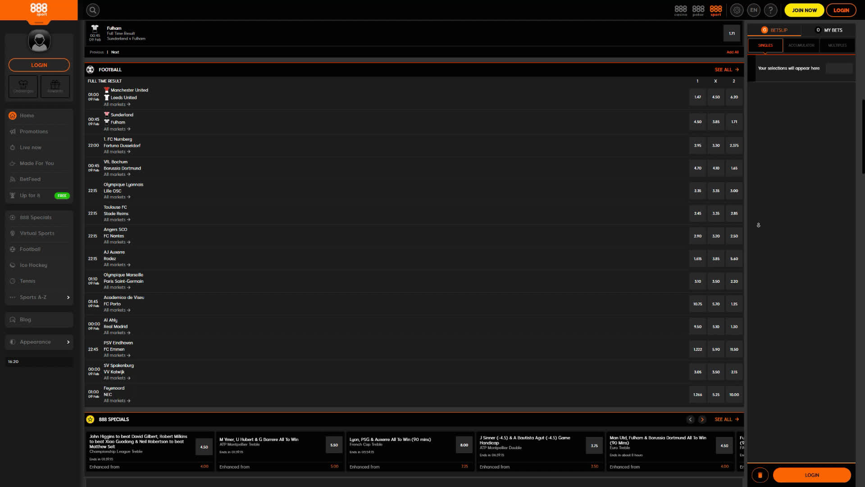Image resolution: width=865 pixels, height=487 pixels.
Task: Toggle Real Madrid 1.30 odds selection
Action: coord(734,326)
